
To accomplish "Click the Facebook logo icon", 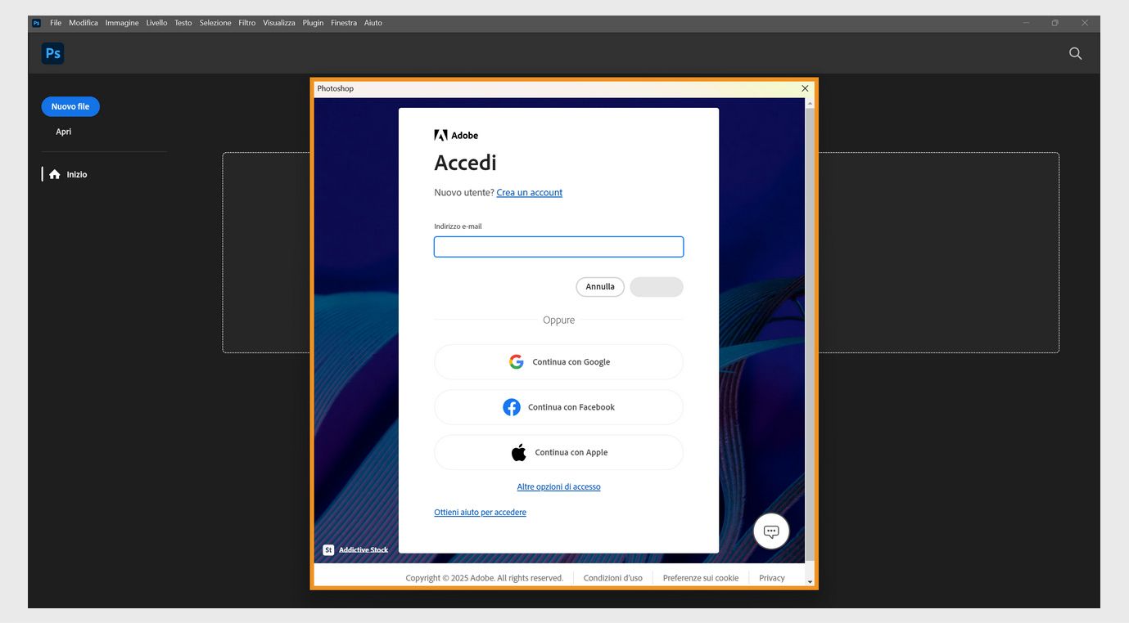I will click(x=512, y=407).
